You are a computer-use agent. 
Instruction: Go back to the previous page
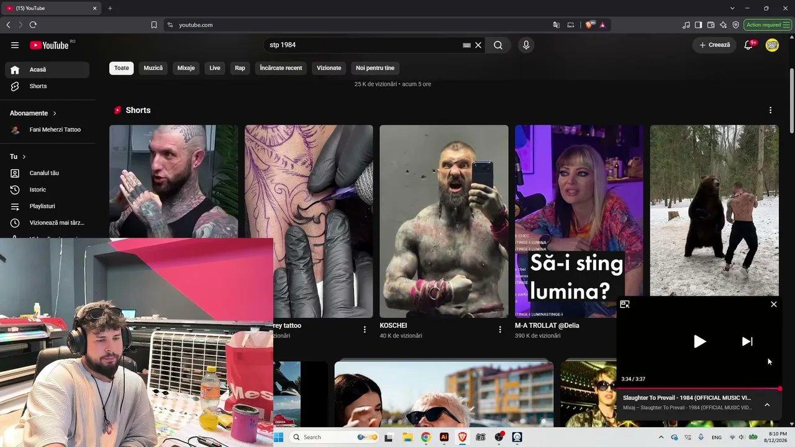pos(8,25)
